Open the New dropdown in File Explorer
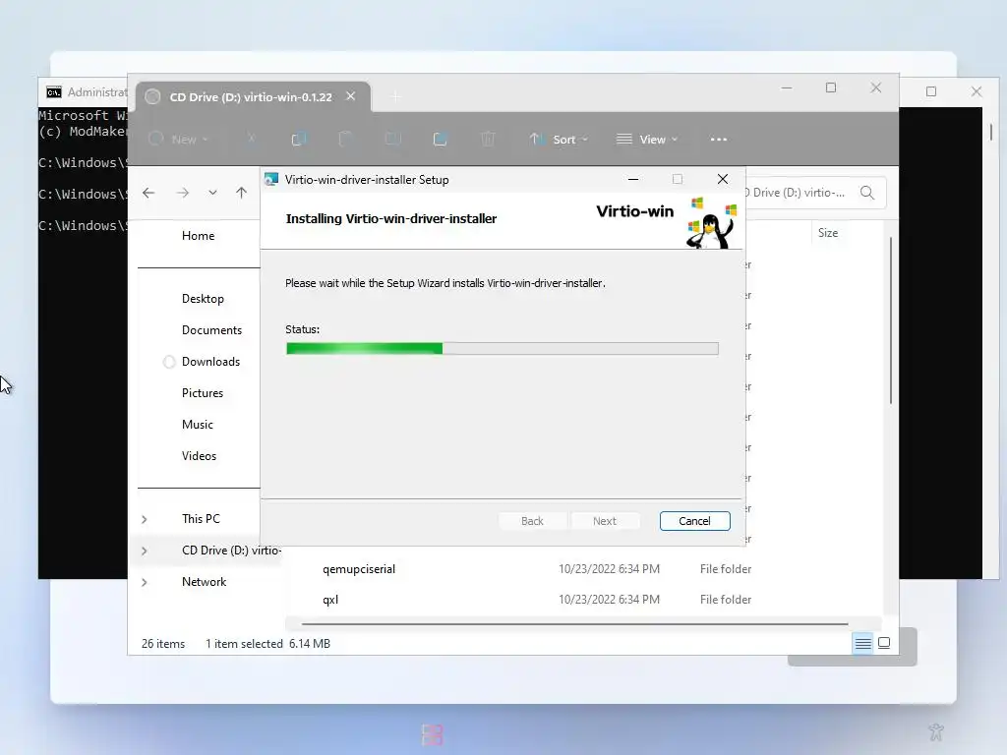This screenshot has width=1007, height=755. click(178, 140)
